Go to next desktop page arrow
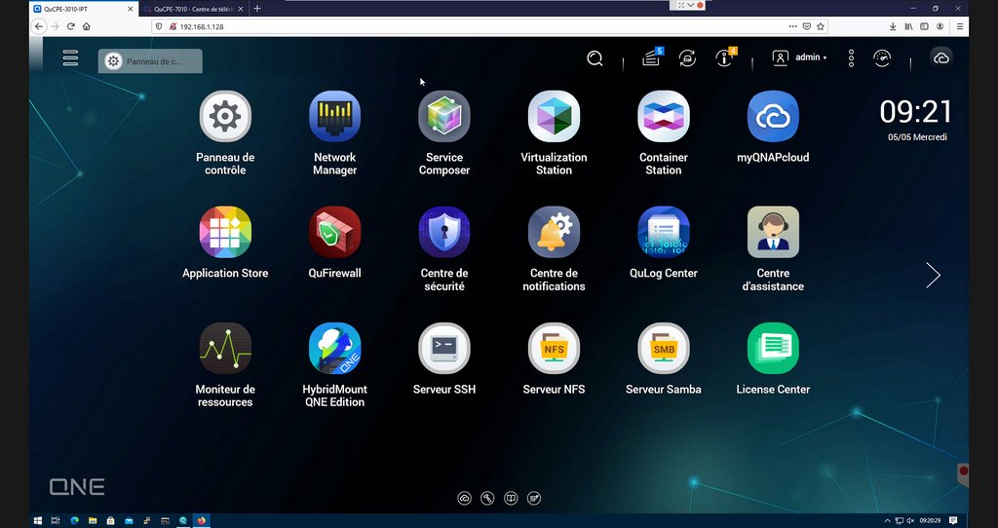Viewport: 998px width, 528px height. coord(933,275)
